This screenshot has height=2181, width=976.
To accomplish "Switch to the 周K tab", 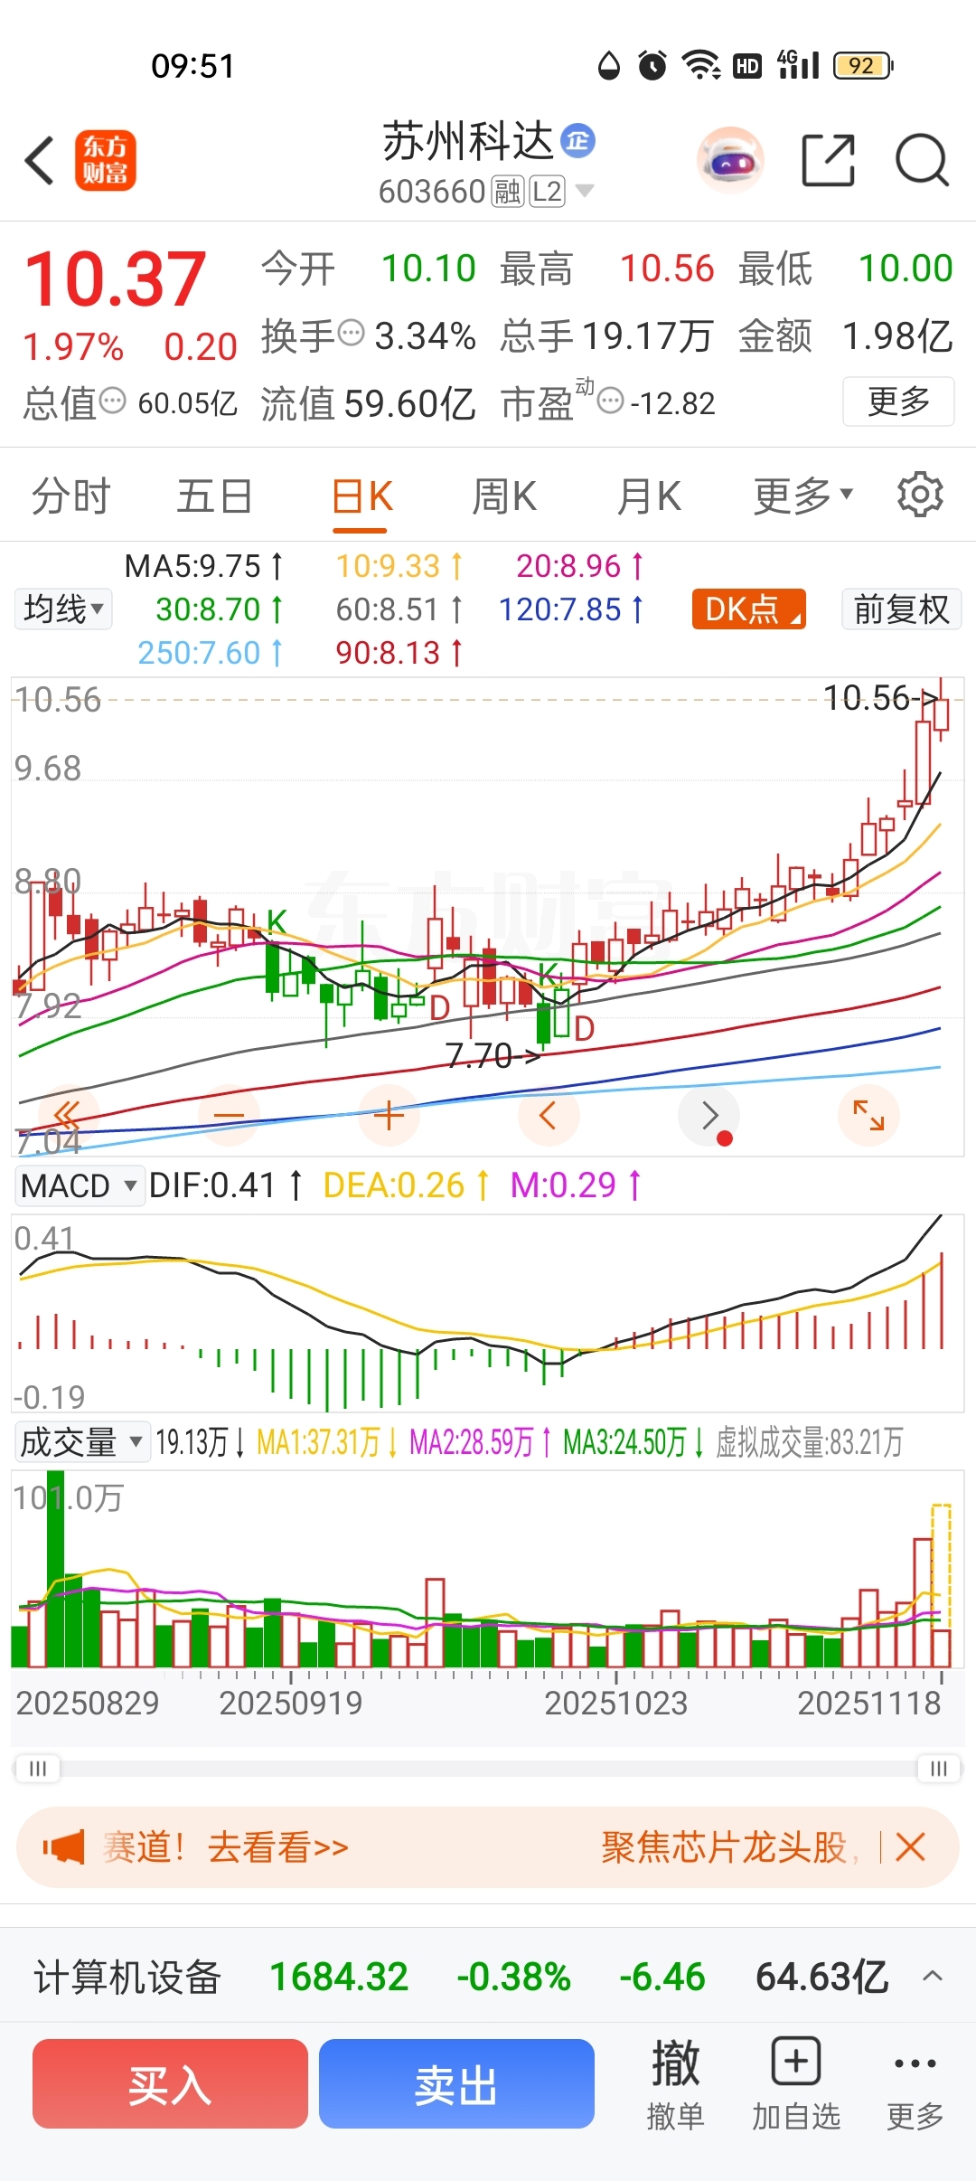I will click(x=504, y=496).
